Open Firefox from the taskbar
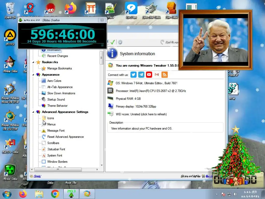 pyautogui.click(x=23, y=194)
